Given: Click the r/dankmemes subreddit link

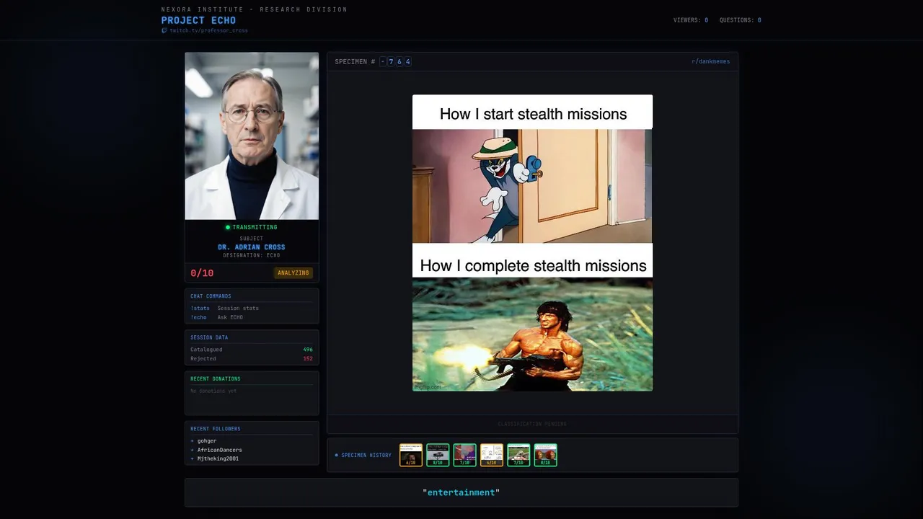Looking at the screenshot, I should tap(710, 61).
